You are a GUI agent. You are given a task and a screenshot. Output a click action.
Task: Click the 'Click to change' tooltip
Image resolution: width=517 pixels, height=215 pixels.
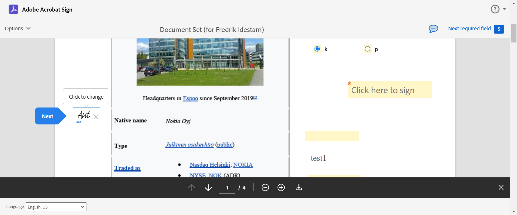pos(86,96)
